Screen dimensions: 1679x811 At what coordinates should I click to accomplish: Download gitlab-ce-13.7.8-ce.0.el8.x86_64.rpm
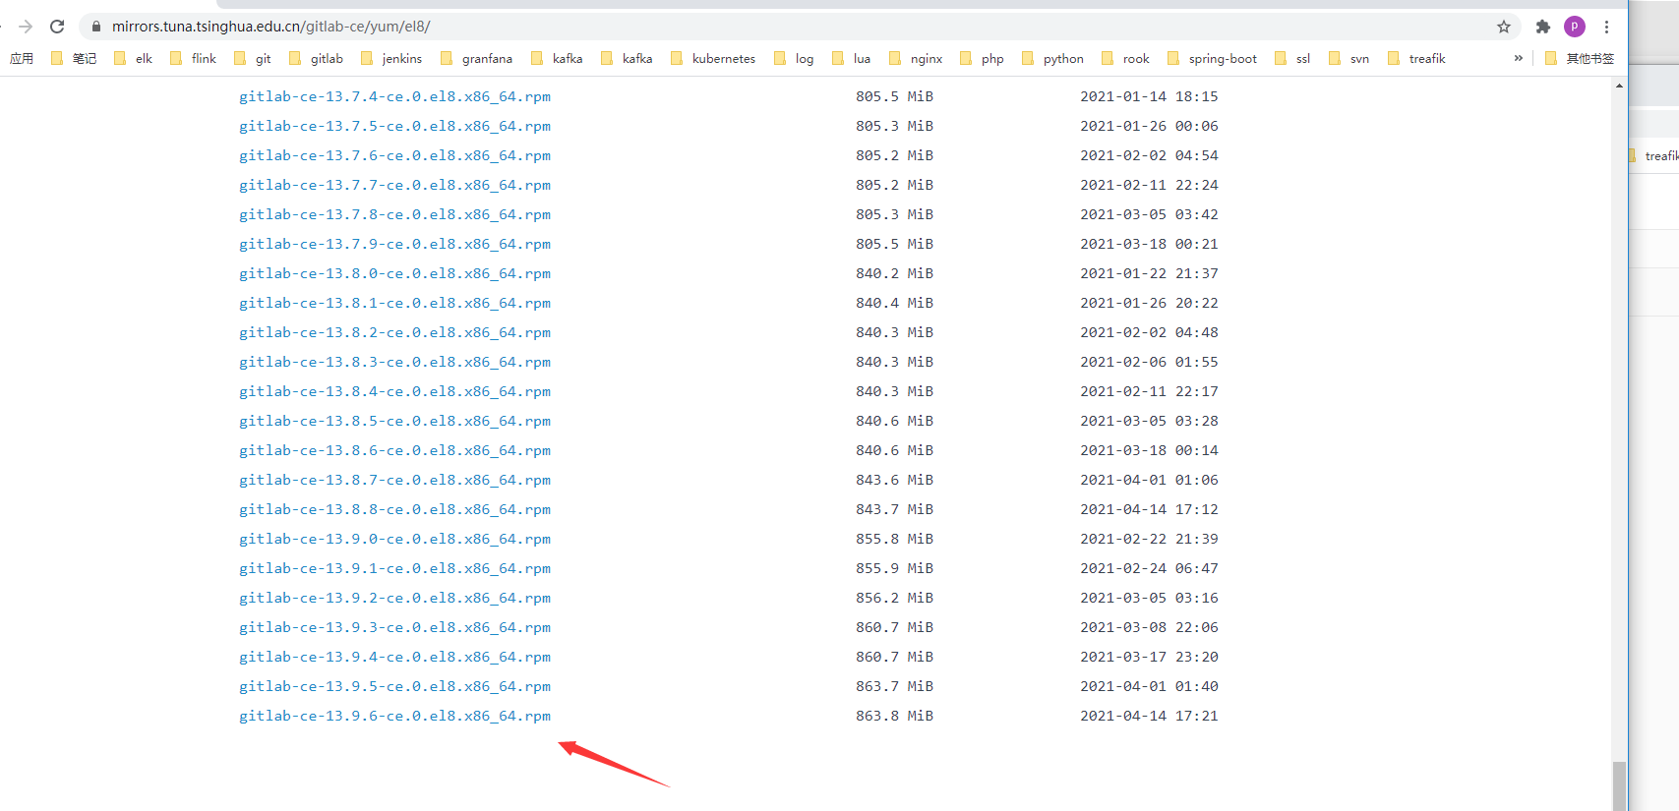(394, 214)
